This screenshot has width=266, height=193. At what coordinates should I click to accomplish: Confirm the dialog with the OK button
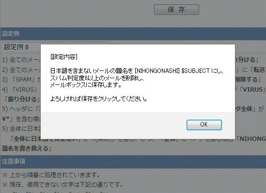click(x=204, y=124)
